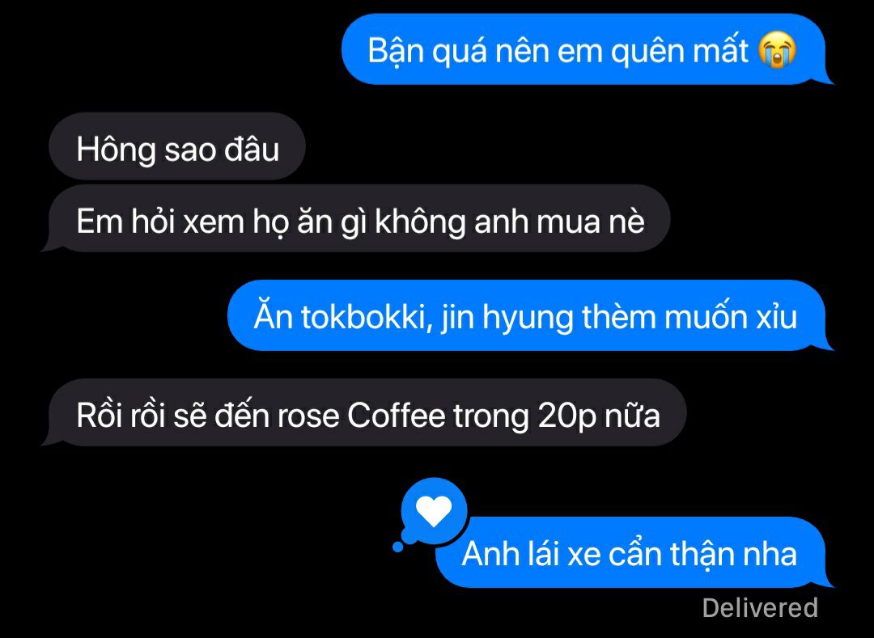The width and height of the screenshot is (874, 638).
Task: Tap the white heart tapback reaction
Action: coord(434,510)
